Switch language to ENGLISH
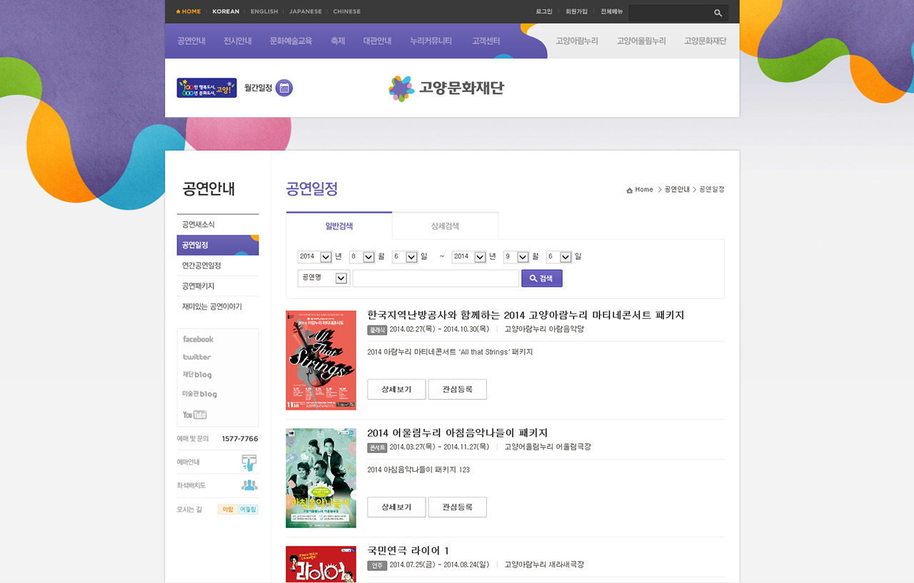 tap(264, 11)
